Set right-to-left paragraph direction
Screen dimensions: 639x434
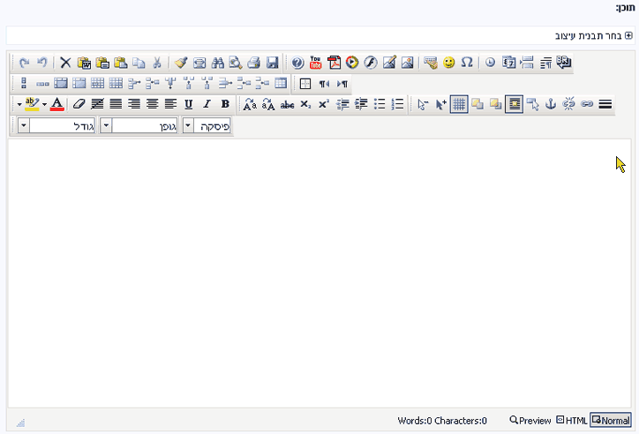pyautogui.click(x=324, y=84)
